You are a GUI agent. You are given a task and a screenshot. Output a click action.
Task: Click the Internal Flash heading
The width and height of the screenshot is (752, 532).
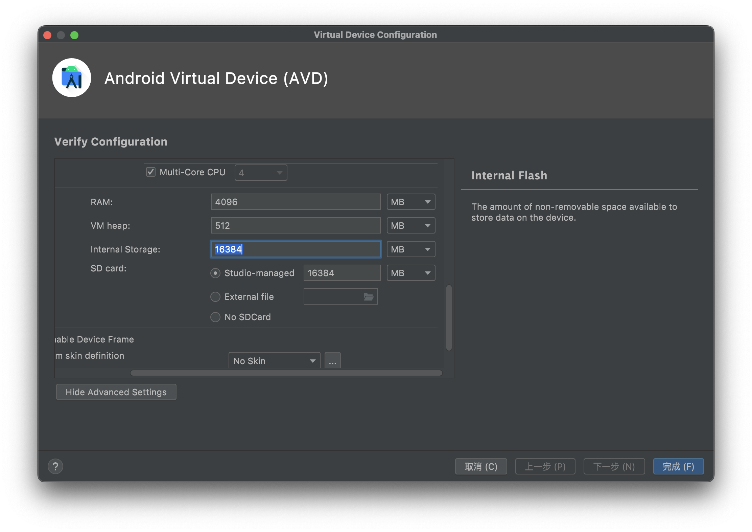click(509, 176)
